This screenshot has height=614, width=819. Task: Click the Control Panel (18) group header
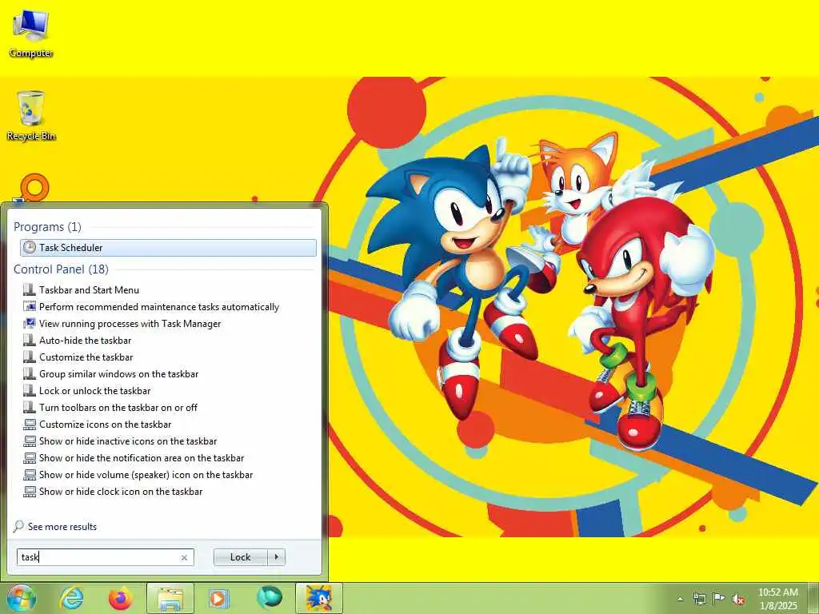click(x=61, y=269)
